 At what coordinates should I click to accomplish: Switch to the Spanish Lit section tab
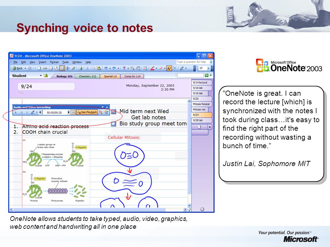110,76
